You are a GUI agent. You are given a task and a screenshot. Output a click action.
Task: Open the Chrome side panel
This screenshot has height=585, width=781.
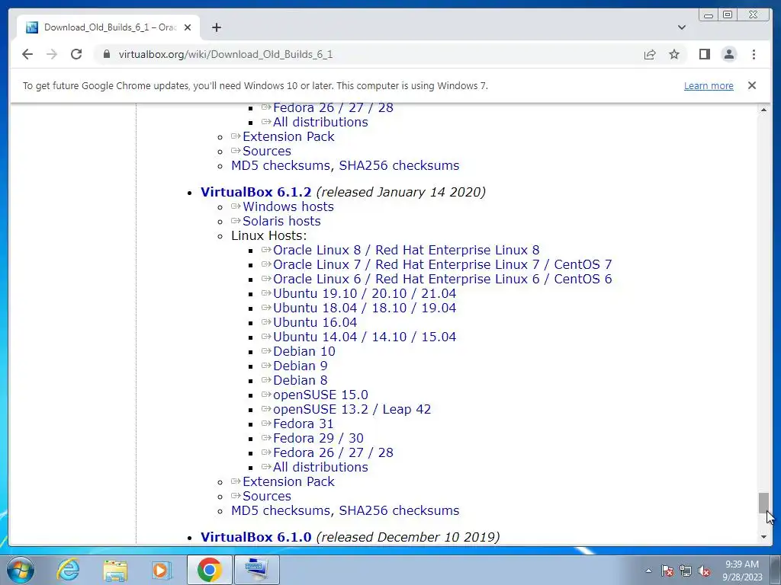pos(704,54)
